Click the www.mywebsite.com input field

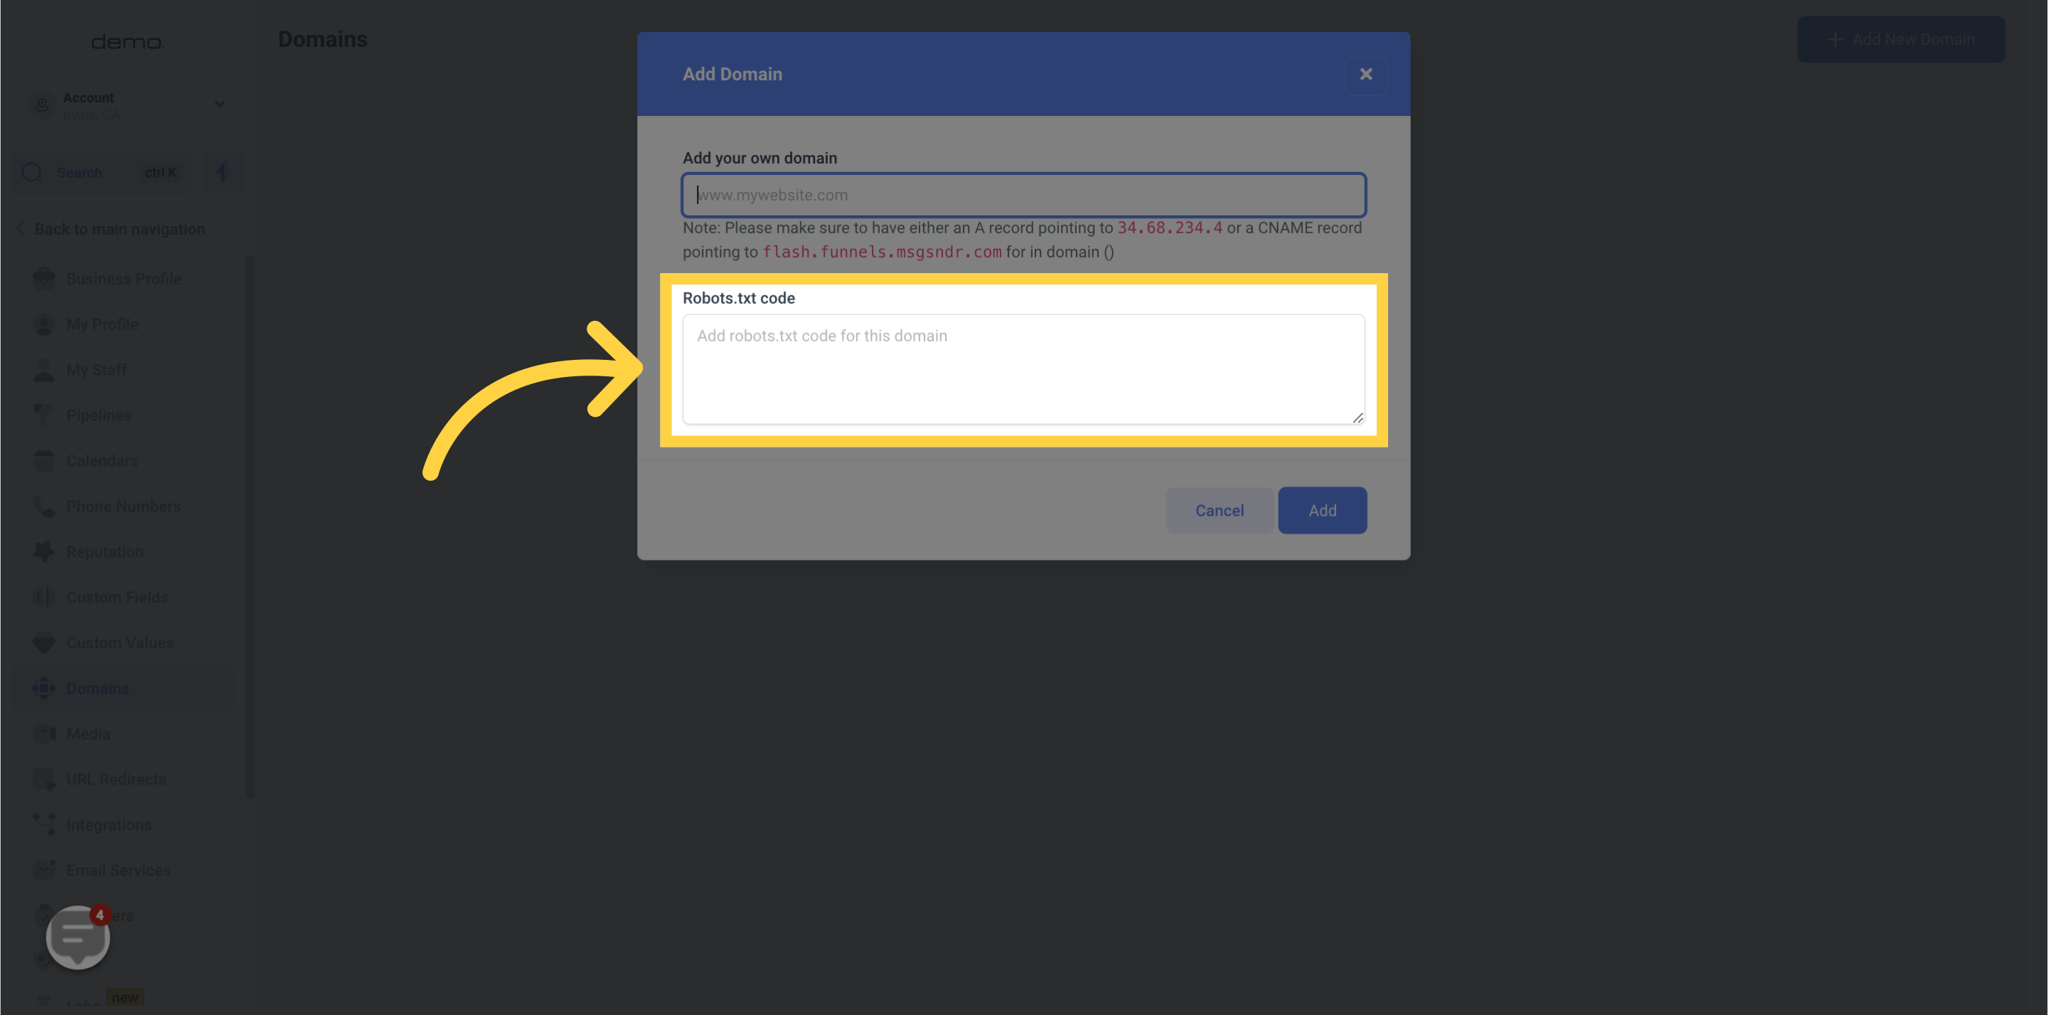[x=1023, y=195]
